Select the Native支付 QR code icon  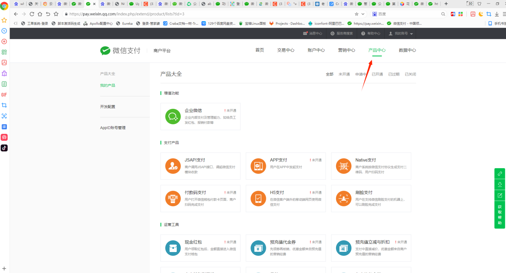[344, 166]
